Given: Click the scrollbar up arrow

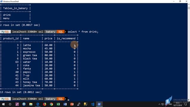Looking at the screenshot, I should coord(189,4).
